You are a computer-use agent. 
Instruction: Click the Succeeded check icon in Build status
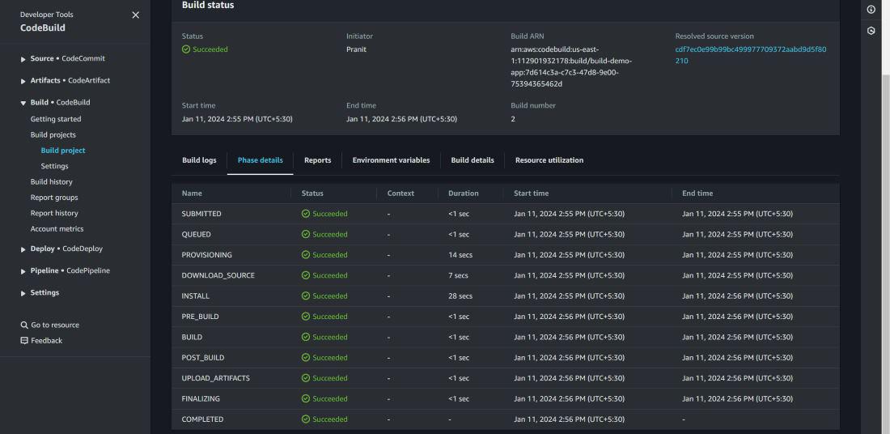[186, 49]
